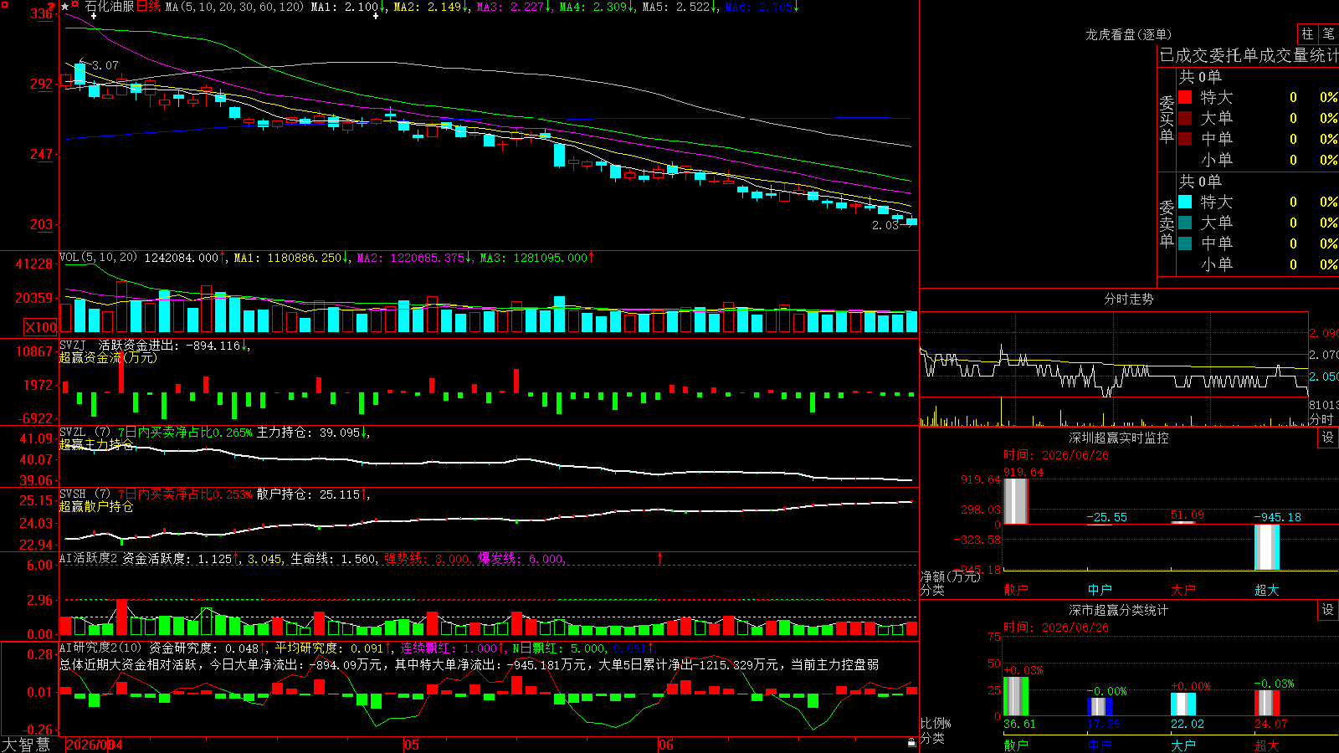Click the 石化油服 stock name label
Screen dimensions: 1339x753
click(x=110, y=7)
